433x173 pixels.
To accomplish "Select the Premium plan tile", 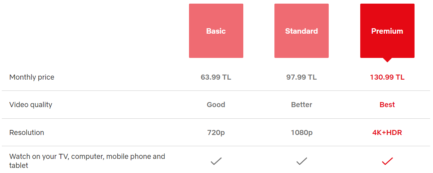I will 387,31.
